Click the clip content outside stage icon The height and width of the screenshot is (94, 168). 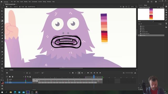pyautogui.click(x=126, y=7)
